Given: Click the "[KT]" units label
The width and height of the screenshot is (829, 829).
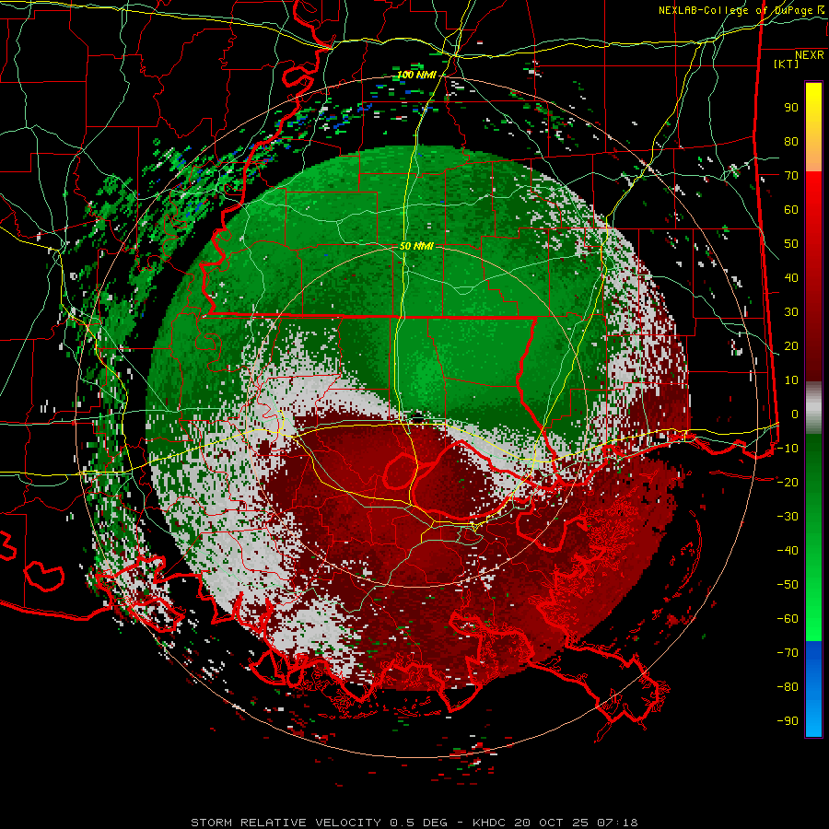Looking at the screenshot, I should coord(787,64).
